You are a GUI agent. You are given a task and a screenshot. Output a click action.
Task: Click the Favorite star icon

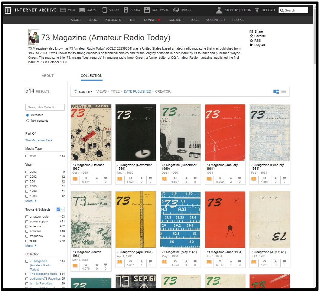point(251,36)
